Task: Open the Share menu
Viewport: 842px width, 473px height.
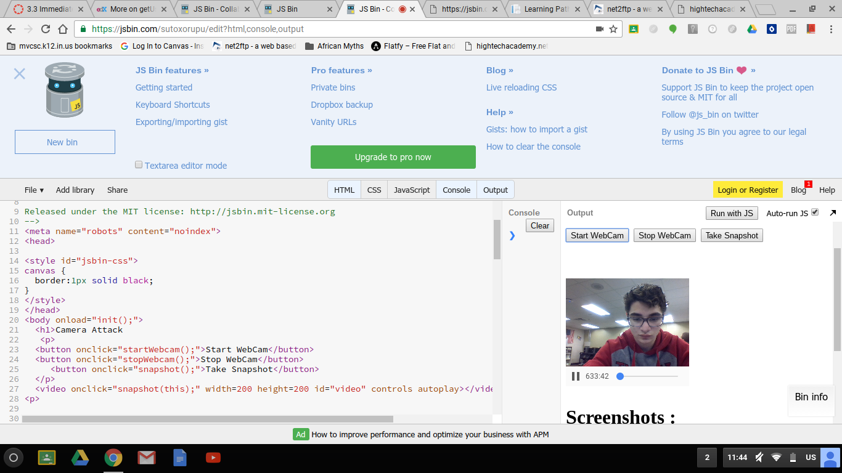Action: (117, 190)
